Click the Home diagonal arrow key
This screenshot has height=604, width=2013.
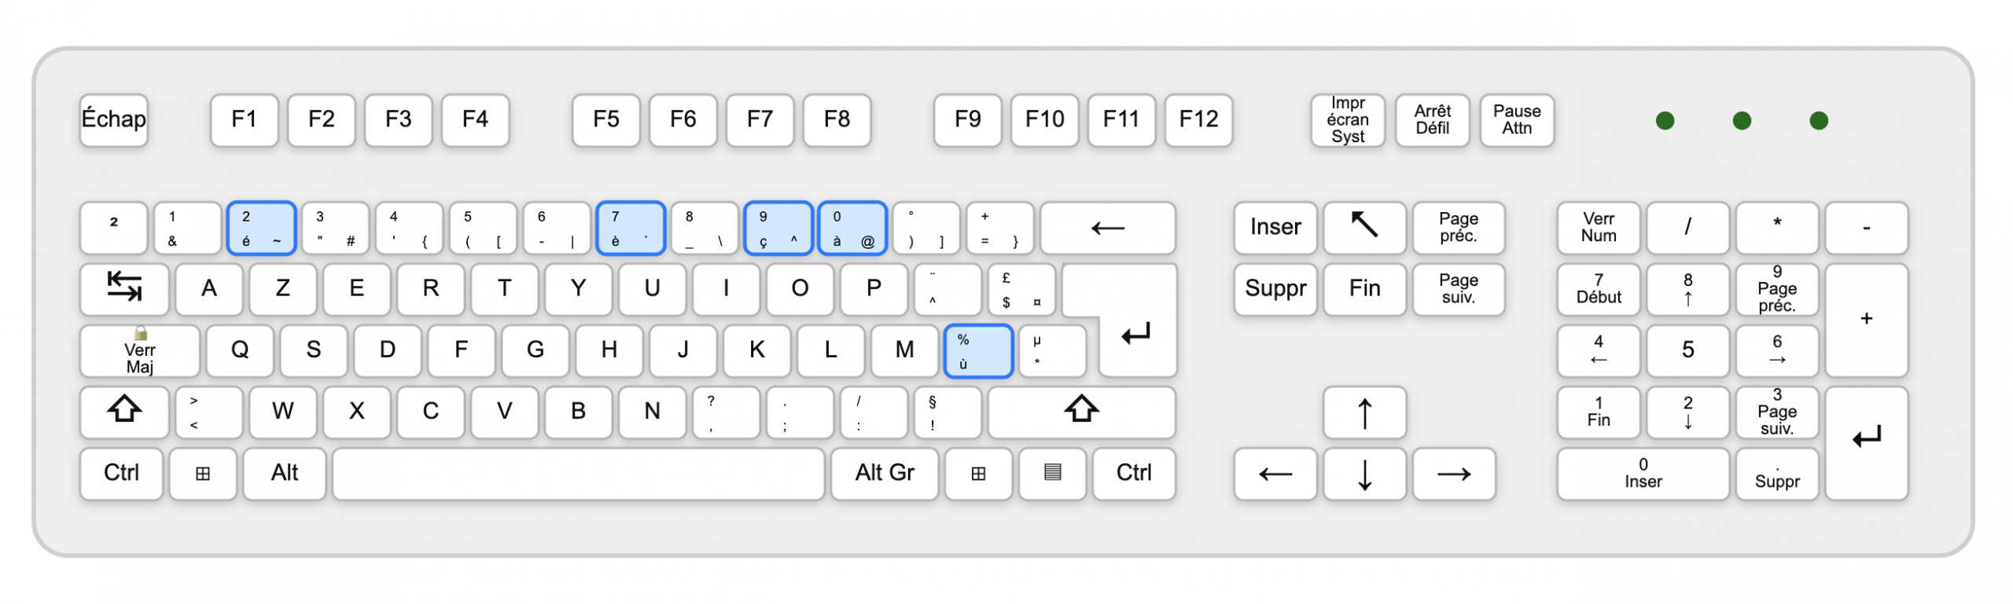(x=1364, y=227)
